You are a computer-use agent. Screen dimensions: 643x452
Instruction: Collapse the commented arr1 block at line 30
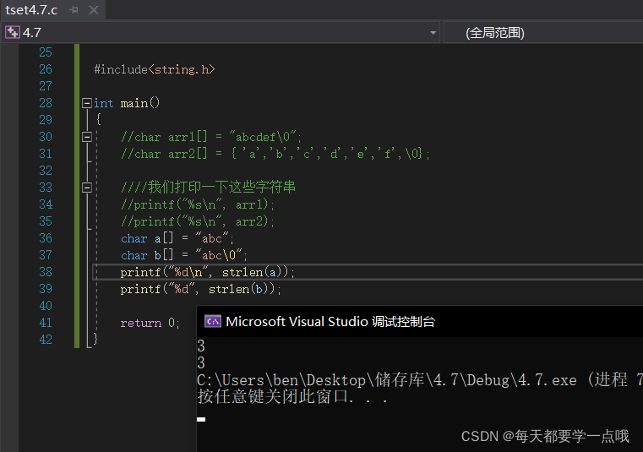click(x=86, y=137)
